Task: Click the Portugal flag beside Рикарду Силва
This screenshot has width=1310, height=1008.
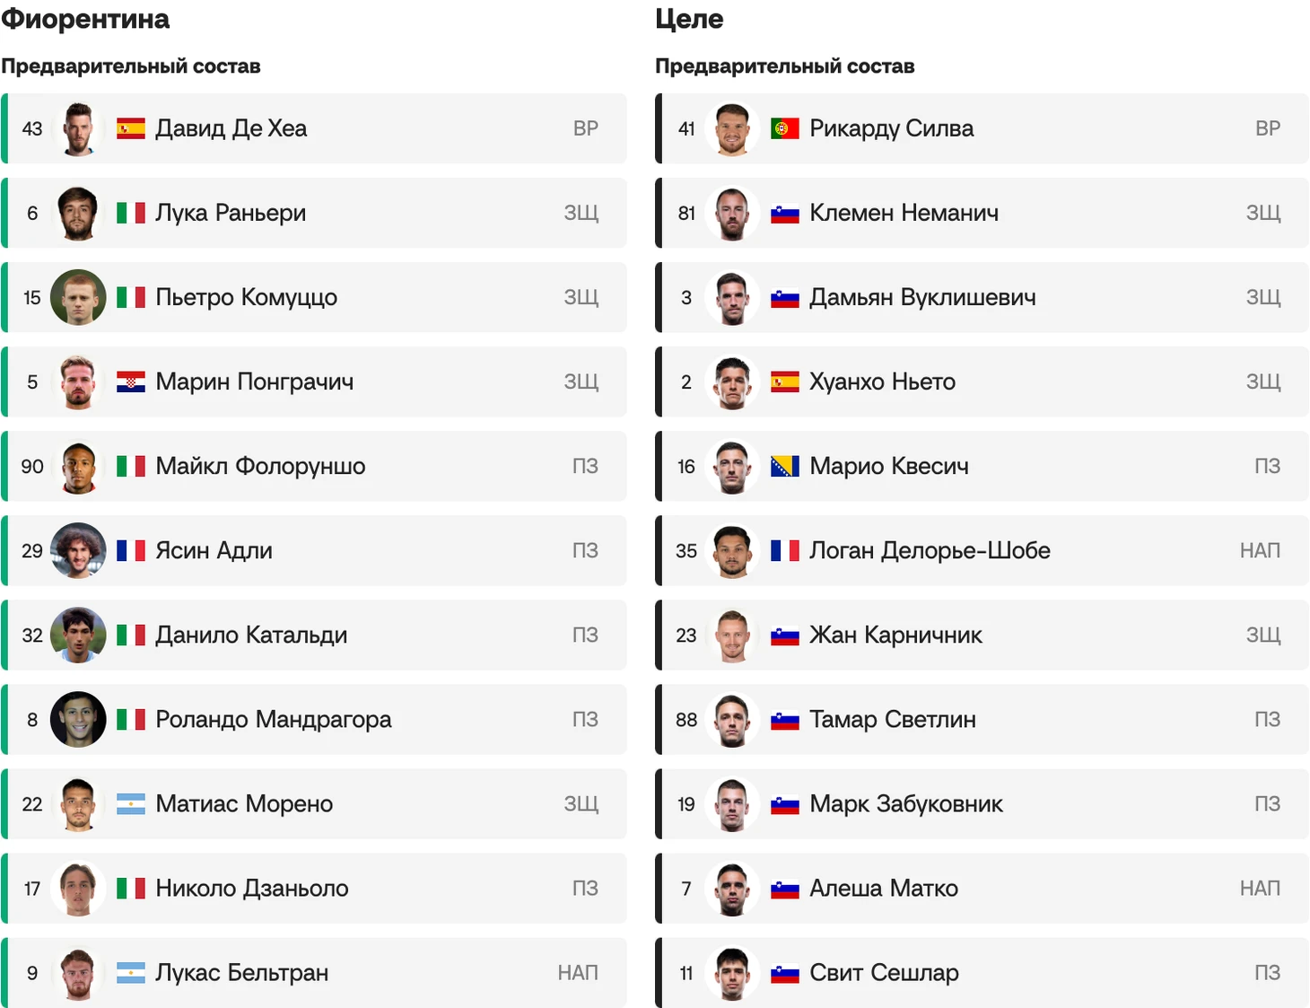Action: pos(785,129)
